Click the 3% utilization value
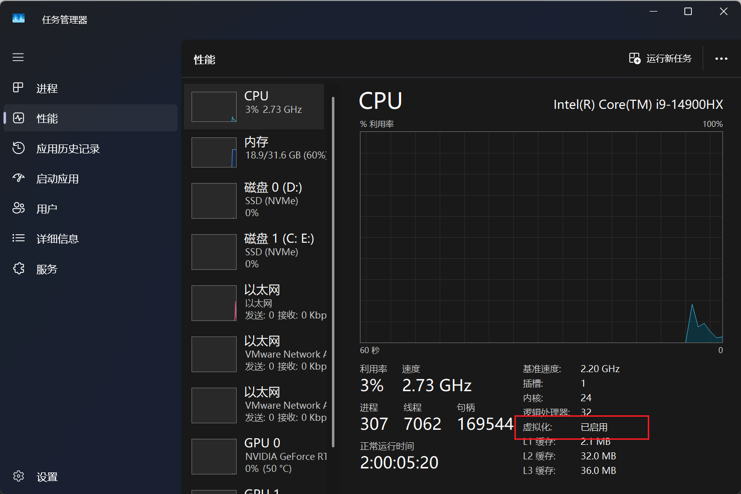Viewport: 741px width, 494px height. (x=372, y=385)
